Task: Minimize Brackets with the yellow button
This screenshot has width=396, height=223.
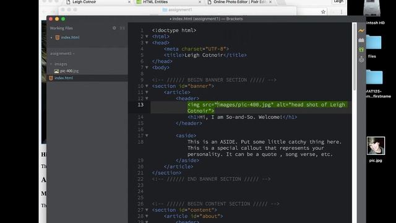Action: [57, 19]
